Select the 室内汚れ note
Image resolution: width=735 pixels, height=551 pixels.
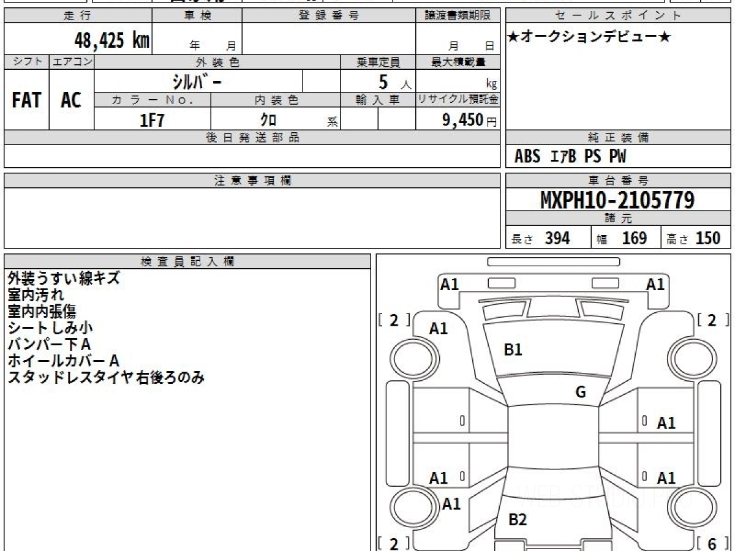(36, 295)
